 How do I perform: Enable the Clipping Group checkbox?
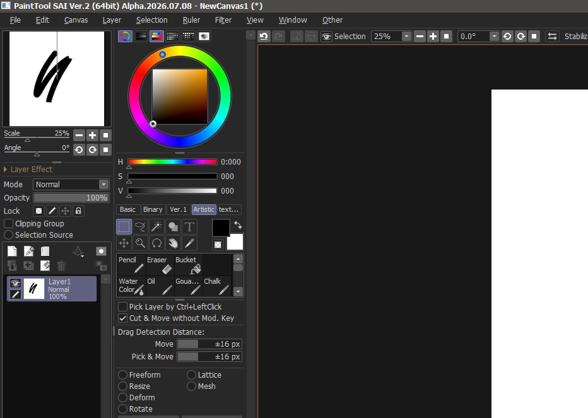(x=9, y=223)
